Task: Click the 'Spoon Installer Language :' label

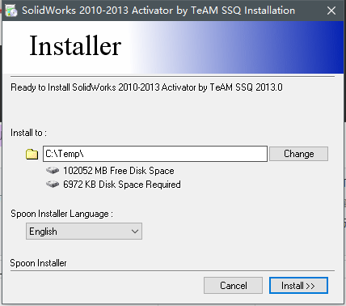Action: (61, 214)
